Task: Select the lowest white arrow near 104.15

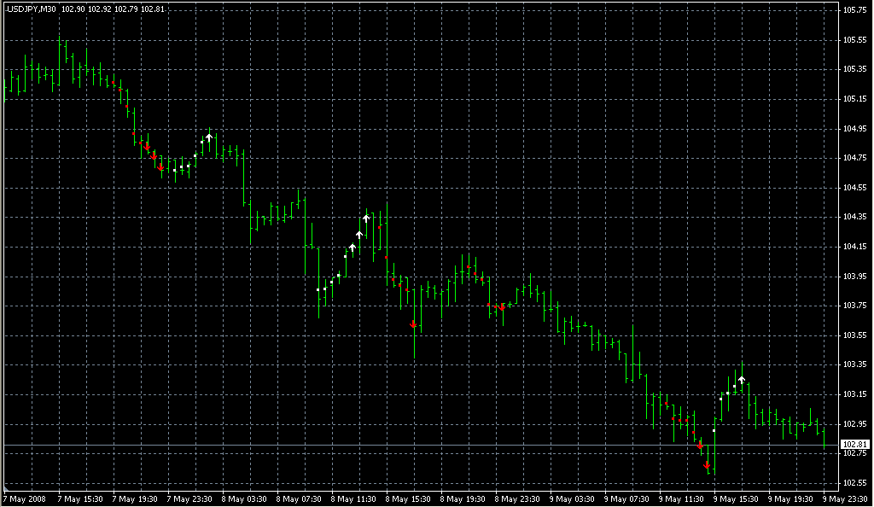Action: tap(353, 248)
